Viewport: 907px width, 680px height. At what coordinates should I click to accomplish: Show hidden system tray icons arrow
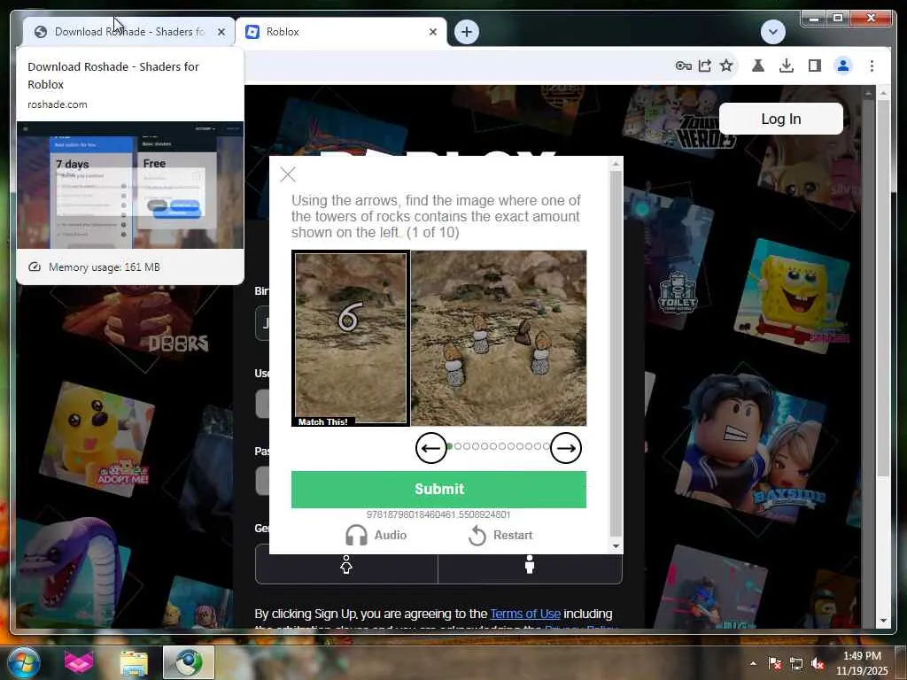(753, 663)
